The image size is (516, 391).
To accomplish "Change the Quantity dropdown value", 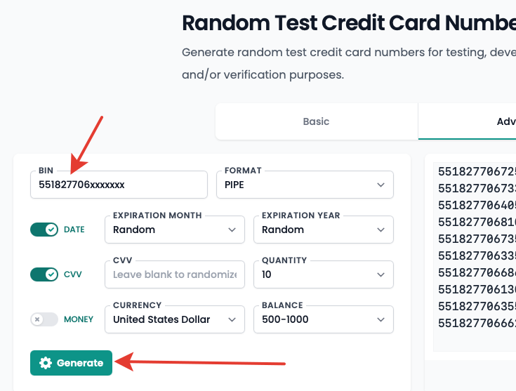I will (323, 274).
